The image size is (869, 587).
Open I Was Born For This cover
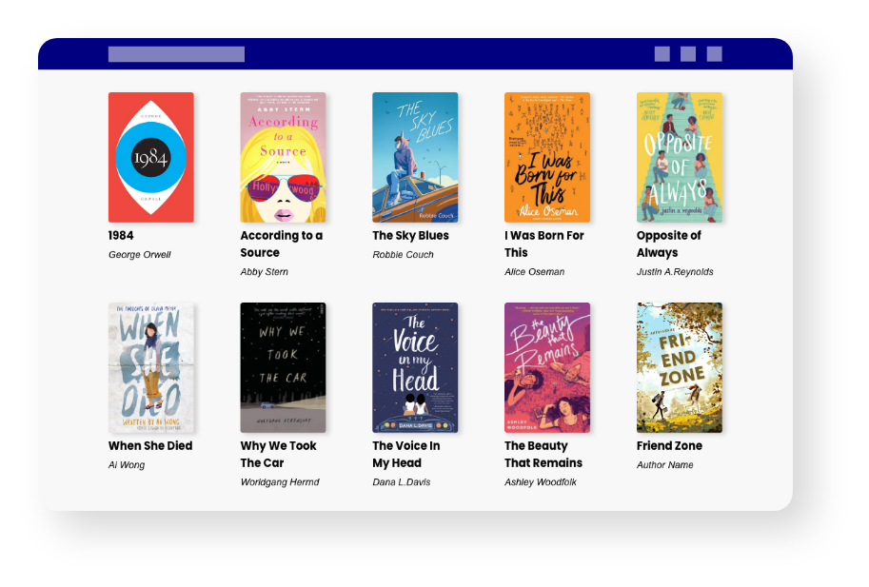(547, 157)
